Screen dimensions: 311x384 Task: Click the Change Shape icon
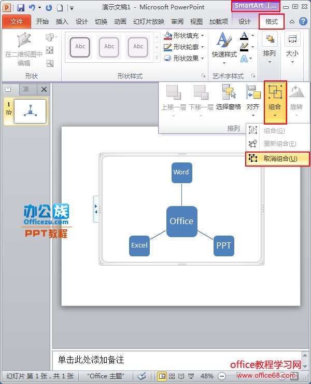(x=50, y=37)
